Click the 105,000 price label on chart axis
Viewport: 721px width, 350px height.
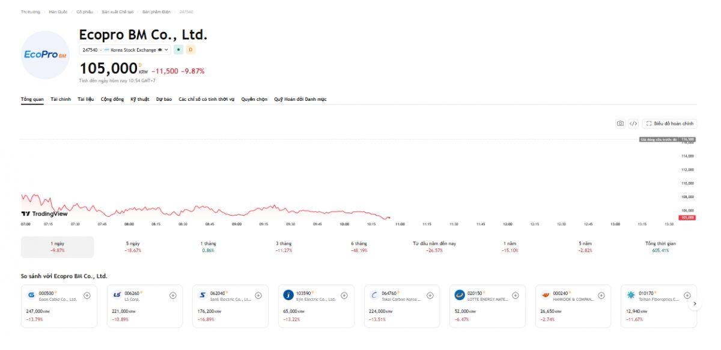pos(688,217)
